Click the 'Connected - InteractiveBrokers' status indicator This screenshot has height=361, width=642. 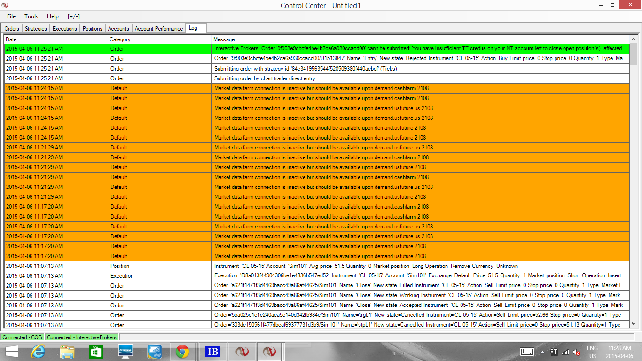click(x=82, y=337)
